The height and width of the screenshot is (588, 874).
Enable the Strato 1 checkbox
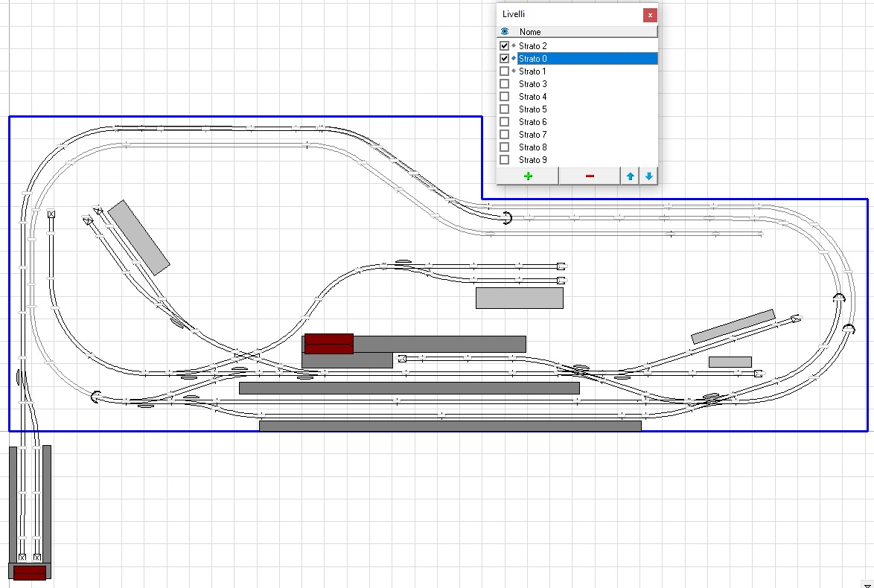[x=504, y=71]
